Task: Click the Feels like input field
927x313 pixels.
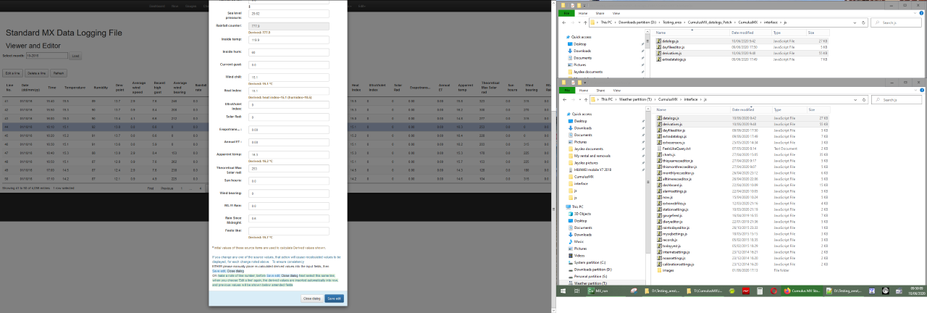Action: (288, 230)
